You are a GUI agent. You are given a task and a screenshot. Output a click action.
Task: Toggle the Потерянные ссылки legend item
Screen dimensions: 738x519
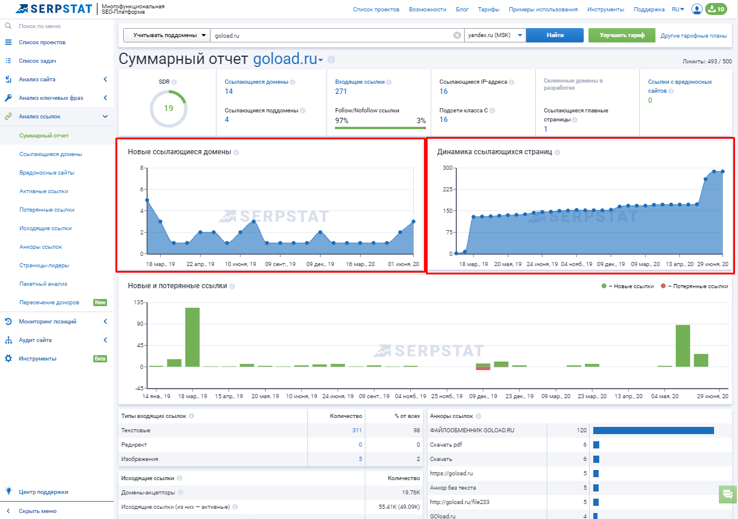click(x=694, y=286)
